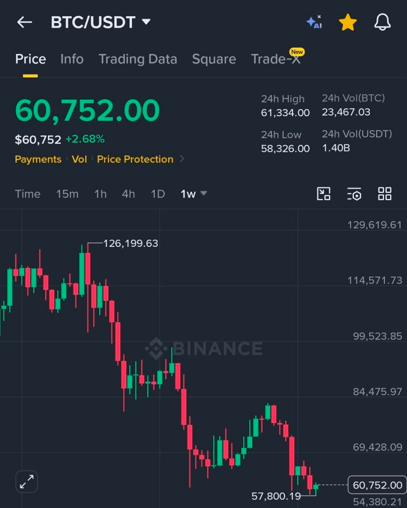Open the AI assistant sparkle icon
Image resolution: width=407 pixels, height=508 pixels.
(x=314, y=22)
